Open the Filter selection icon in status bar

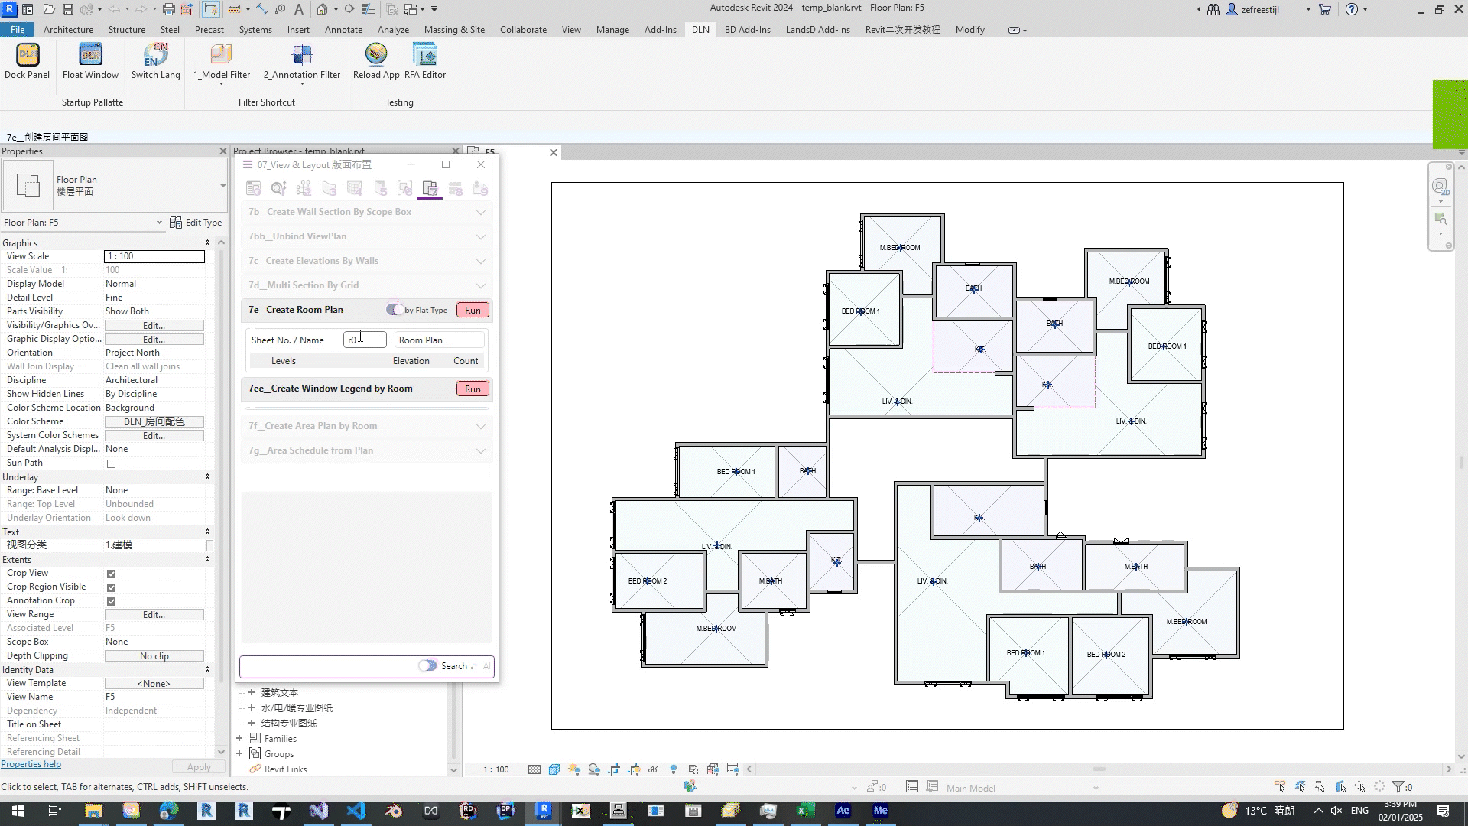point(1398,787)
